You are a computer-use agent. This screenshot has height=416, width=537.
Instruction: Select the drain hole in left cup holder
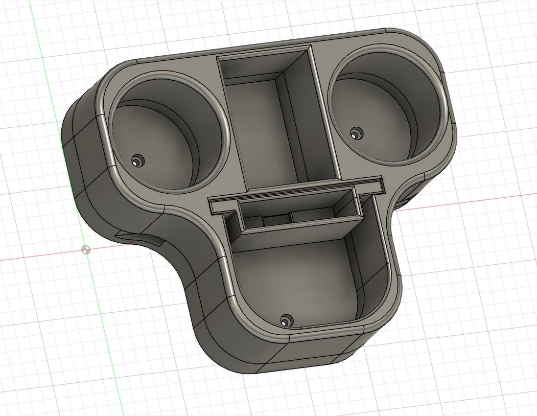click(x=136, y=161)
